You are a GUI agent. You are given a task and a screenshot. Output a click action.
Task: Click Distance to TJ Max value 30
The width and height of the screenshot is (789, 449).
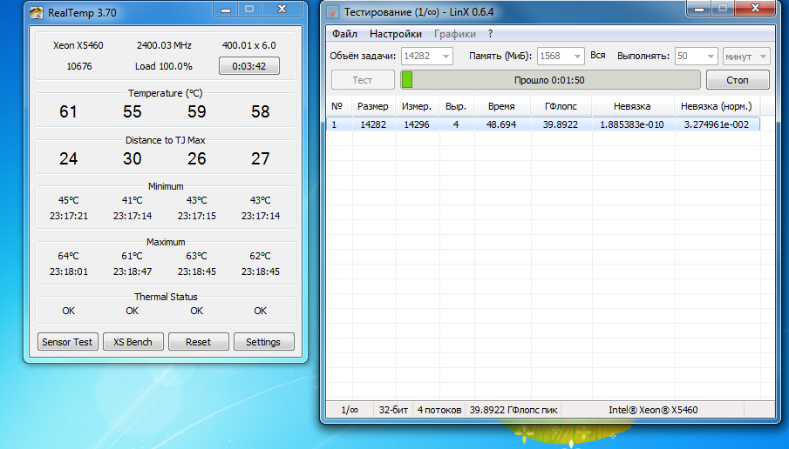click(133, 158)
